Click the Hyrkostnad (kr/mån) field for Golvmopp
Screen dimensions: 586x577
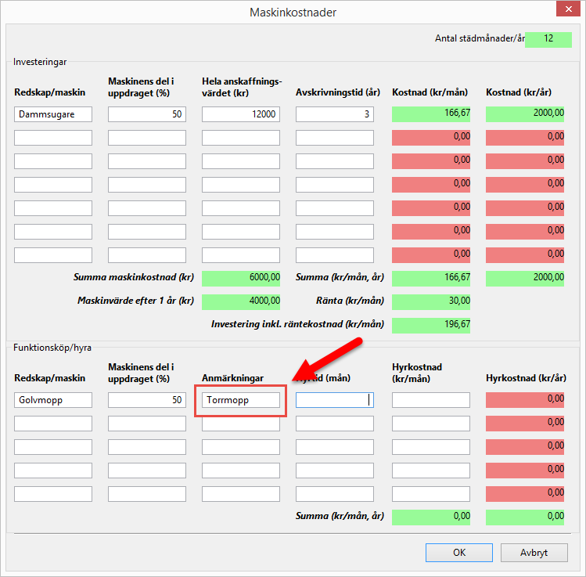430,400
